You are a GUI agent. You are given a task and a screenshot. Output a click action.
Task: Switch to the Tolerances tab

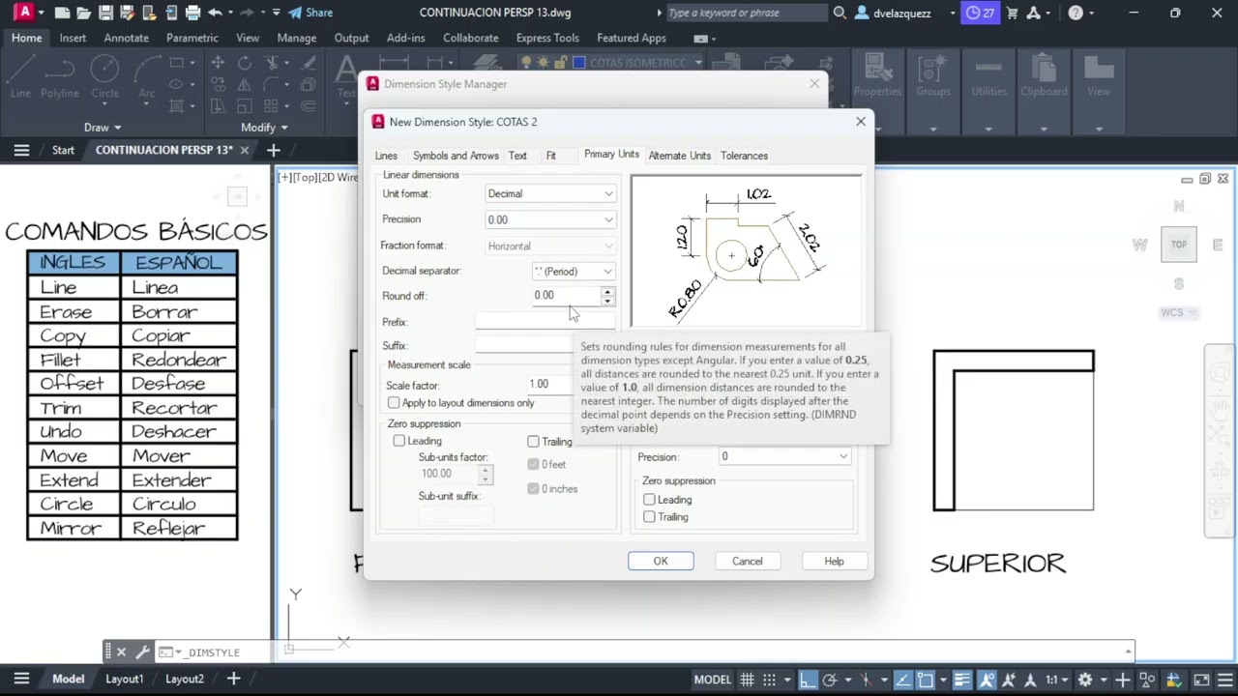(x=744, y=156)
